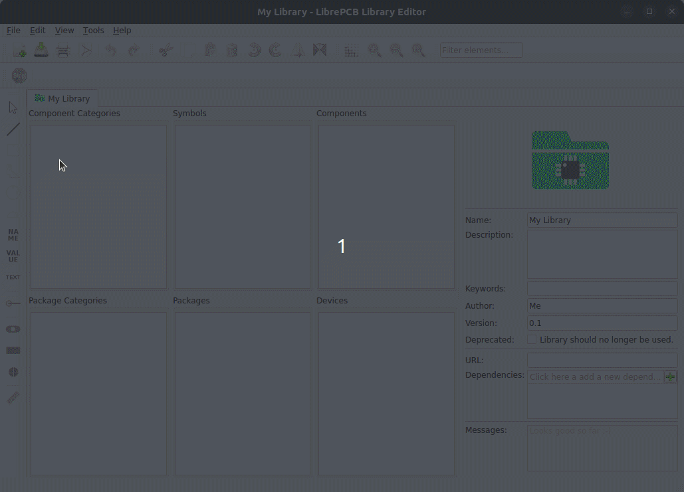Focus the URL input field
684x492 pixels.
point(602,361)
